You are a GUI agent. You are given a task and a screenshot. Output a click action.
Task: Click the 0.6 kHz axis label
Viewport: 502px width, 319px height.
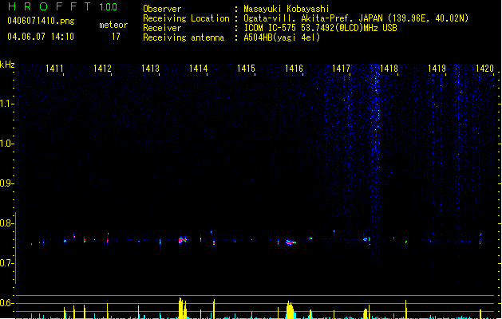pyautogui.click(x=6, y=303)
